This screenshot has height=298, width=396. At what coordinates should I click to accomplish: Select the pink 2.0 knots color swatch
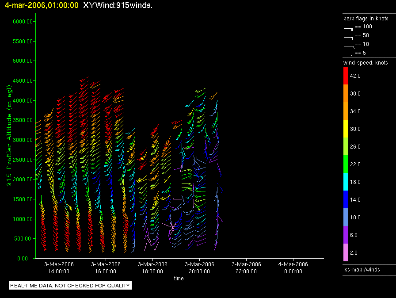(x=346, y=252)
